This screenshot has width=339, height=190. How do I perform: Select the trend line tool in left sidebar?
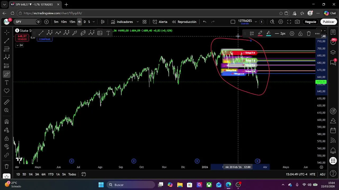7,41
